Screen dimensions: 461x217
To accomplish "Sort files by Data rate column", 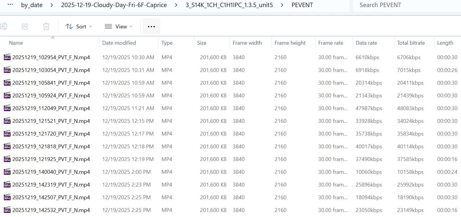I will [366, 43].
